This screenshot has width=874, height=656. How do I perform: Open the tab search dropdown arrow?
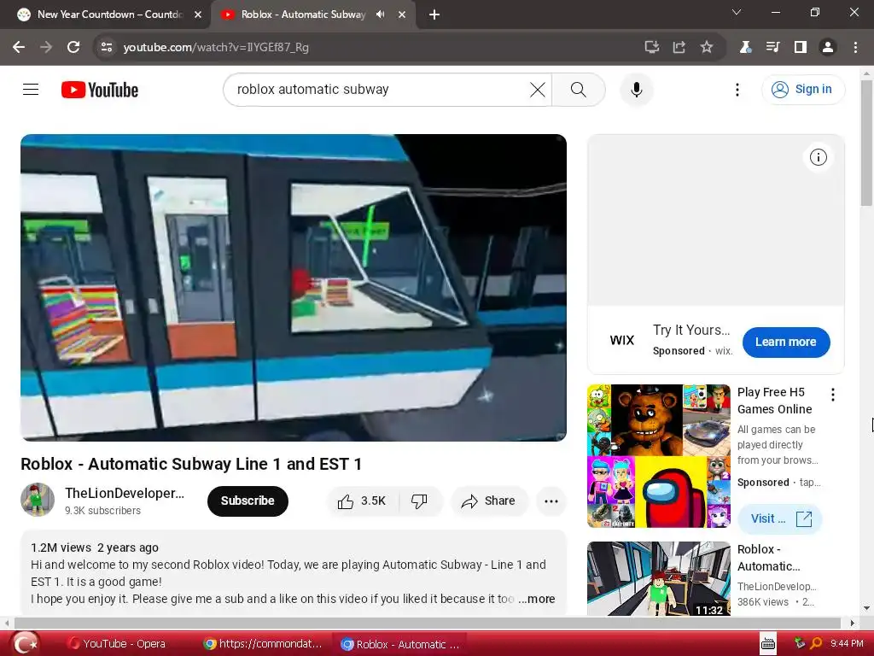[737, 12]
